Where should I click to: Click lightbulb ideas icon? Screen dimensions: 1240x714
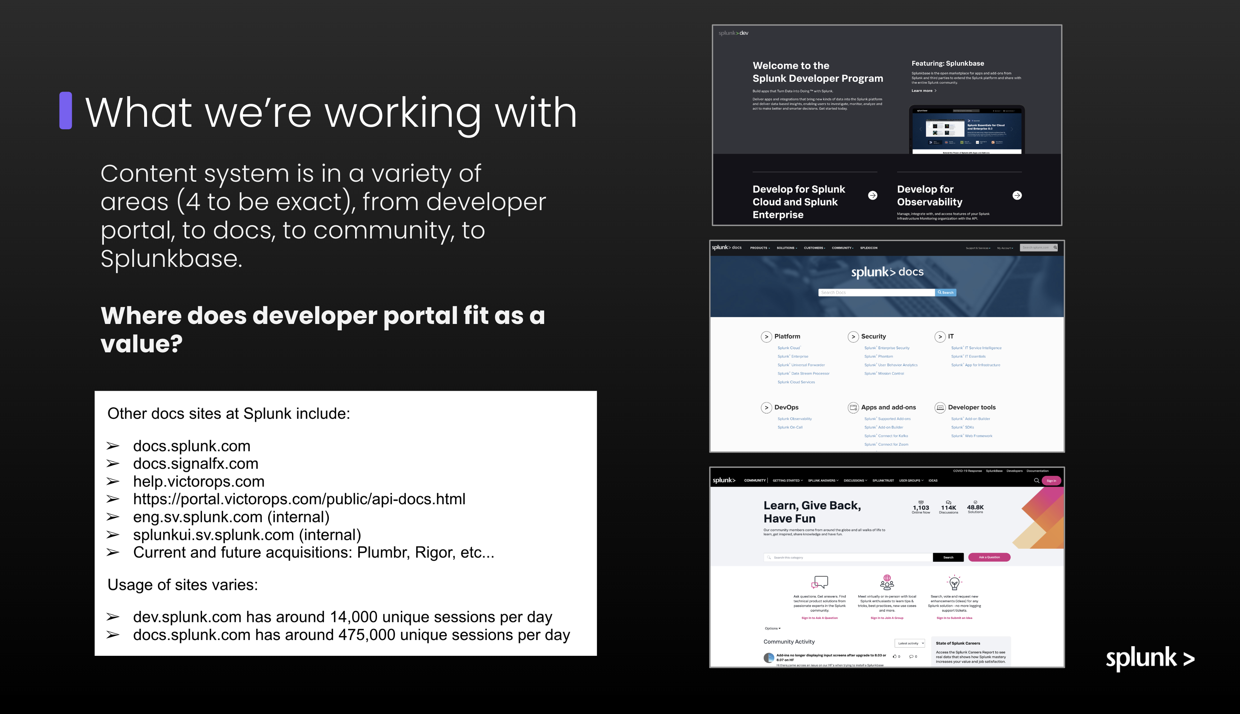tap(954, 582)
